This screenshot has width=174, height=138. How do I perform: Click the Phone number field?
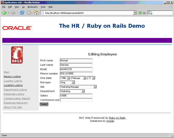tap(76, 74)
